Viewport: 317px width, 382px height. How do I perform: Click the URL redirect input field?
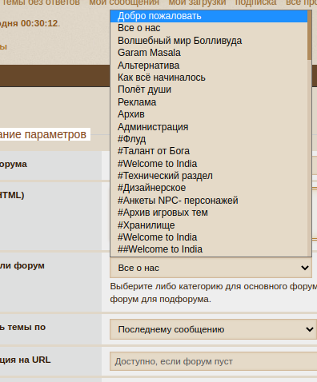tap(214, 361)
